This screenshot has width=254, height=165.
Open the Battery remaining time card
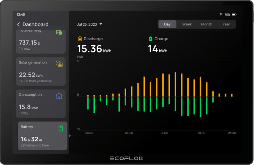(x=42, y=136)
